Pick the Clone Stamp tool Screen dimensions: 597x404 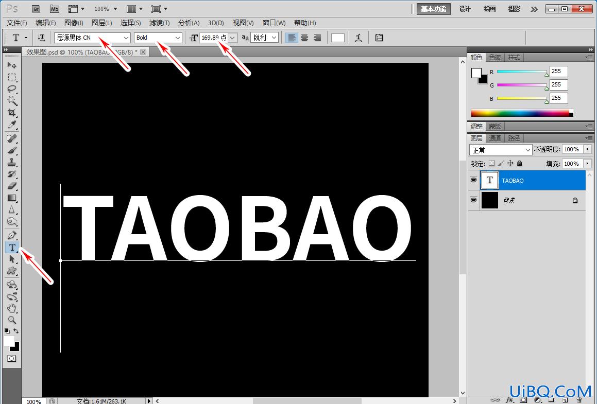pyautogui.click(x=12, y=162)
